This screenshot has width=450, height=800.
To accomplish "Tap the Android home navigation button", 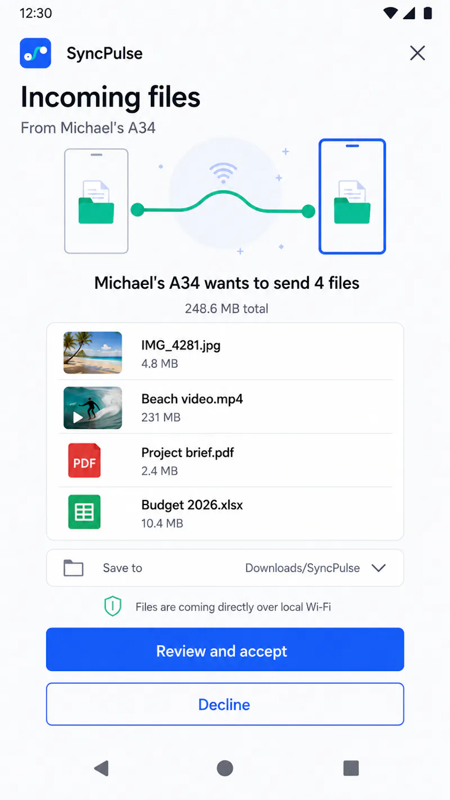I will coord(225,768).
